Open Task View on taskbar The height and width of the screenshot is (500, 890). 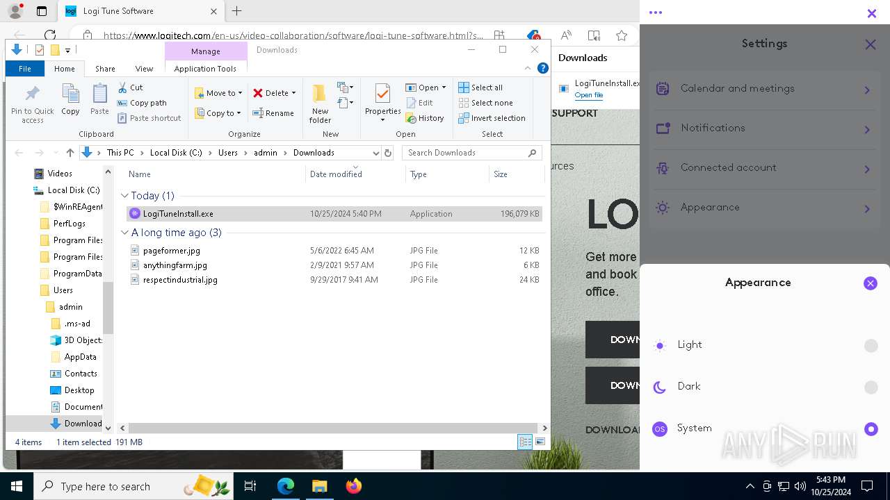coord(250,486)
